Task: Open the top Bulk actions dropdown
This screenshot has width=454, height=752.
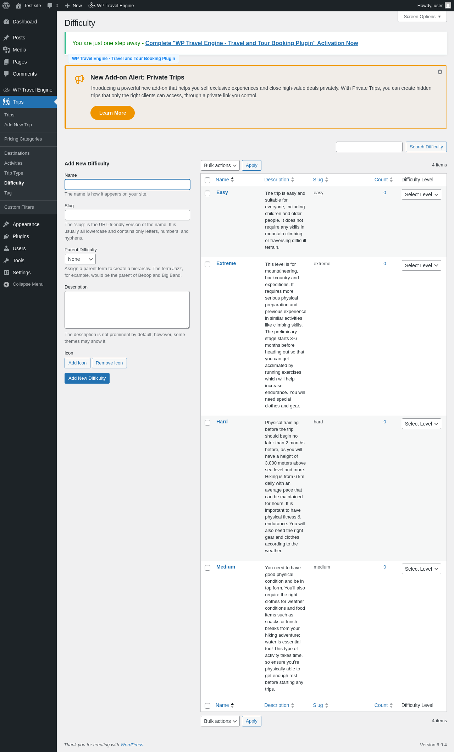Action: (220, 165)
